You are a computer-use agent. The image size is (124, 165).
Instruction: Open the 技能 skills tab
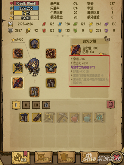[43, 157]
